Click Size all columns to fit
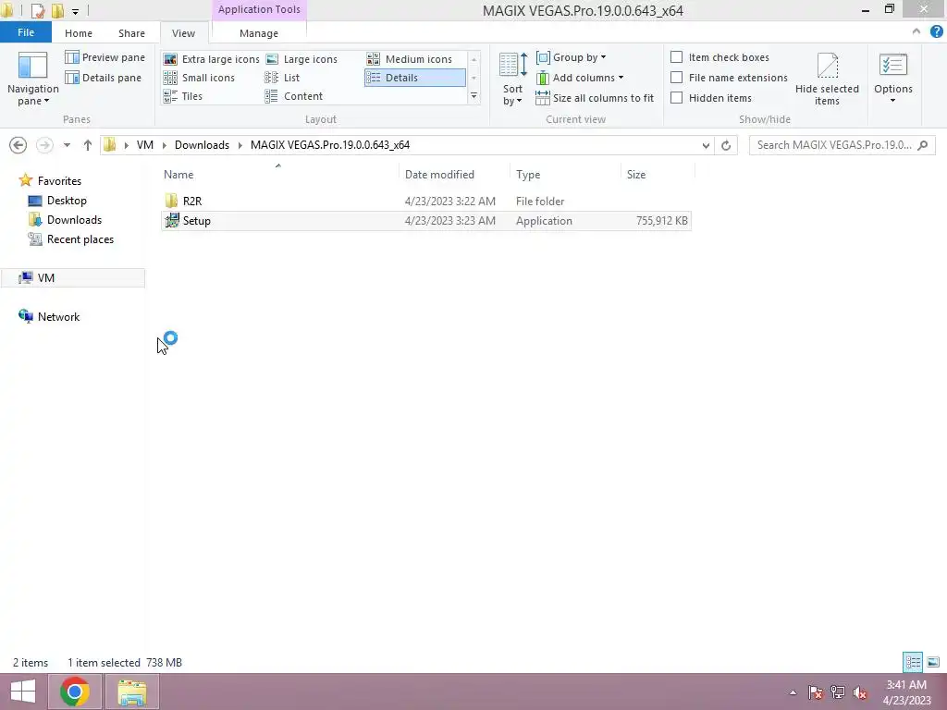The height and width of the screenshot is (710, 947). click(595, 98)
